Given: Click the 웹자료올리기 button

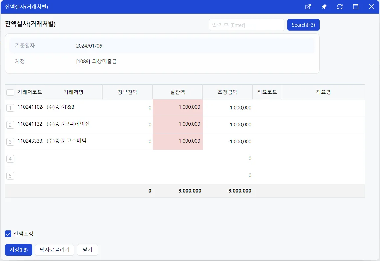Looking at the screenshot, I should pyautogui.click(x=55, y=250).
